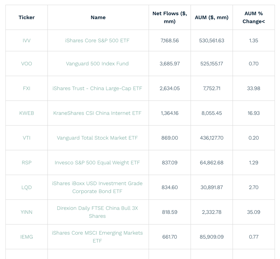Select the VTI ticker link
The width and height of the screenshot is (280, 259).
[27, 138]
